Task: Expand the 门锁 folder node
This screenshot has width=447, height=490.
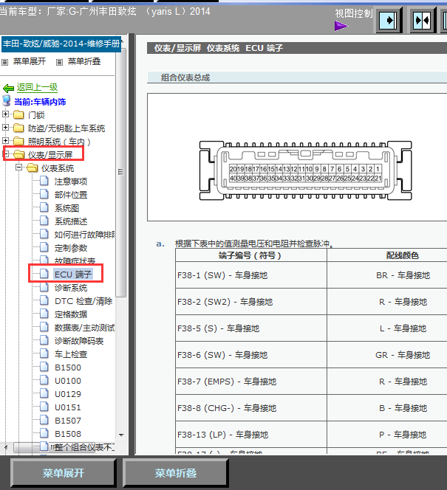Action: [5, 114]
